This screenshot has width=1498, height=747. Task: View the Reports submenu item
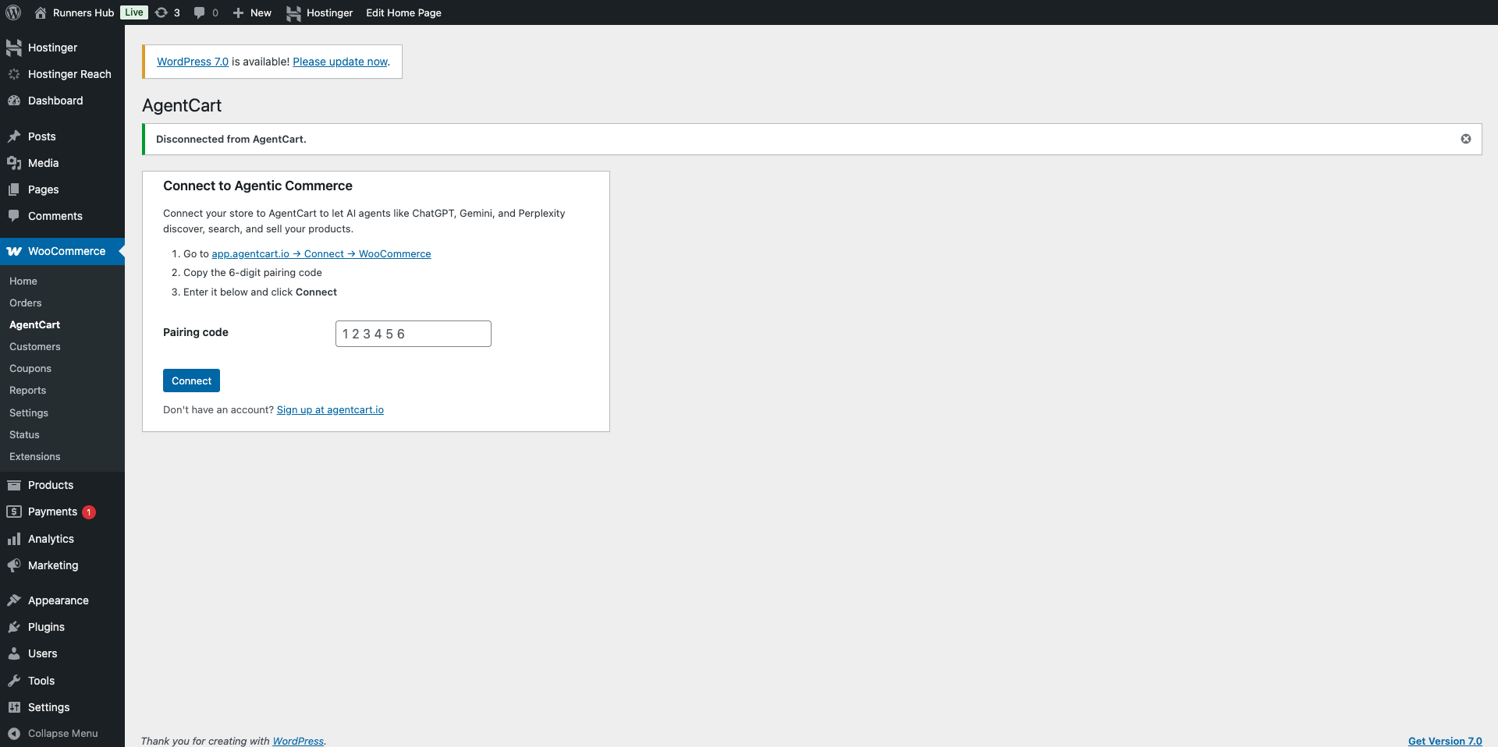click(x=28, y=390)
